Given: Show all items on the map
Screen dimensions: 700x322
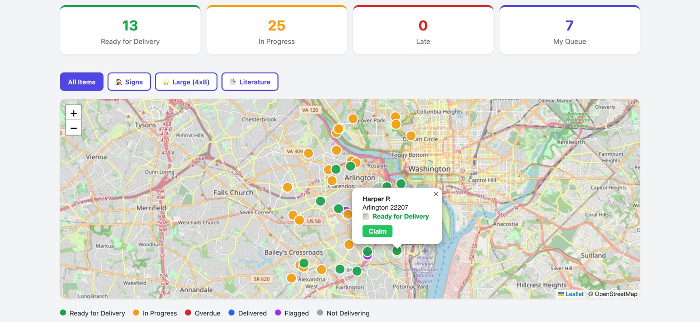Looking at the screenshot, I should [x=82, y=82].
